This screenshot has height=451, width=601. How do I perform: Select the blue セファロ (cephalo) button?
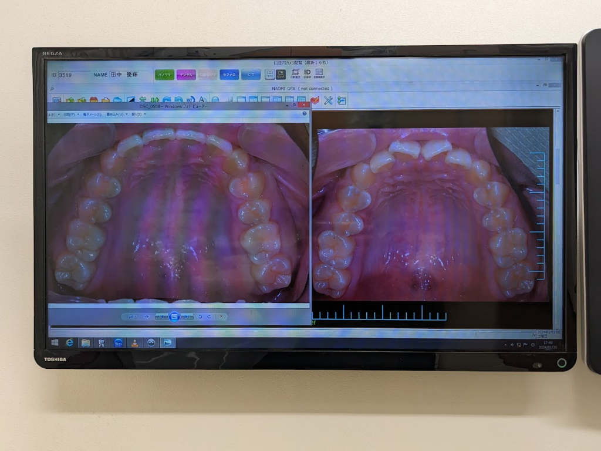click(x=229, y=75)
